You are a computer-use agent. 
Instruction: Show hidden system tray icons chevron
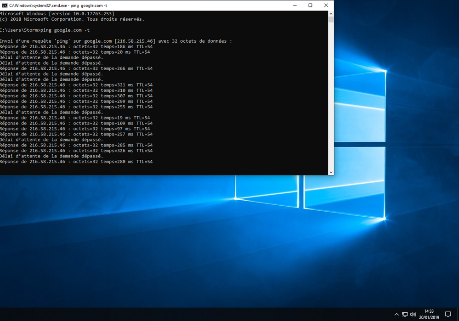(x=397, y=315)
